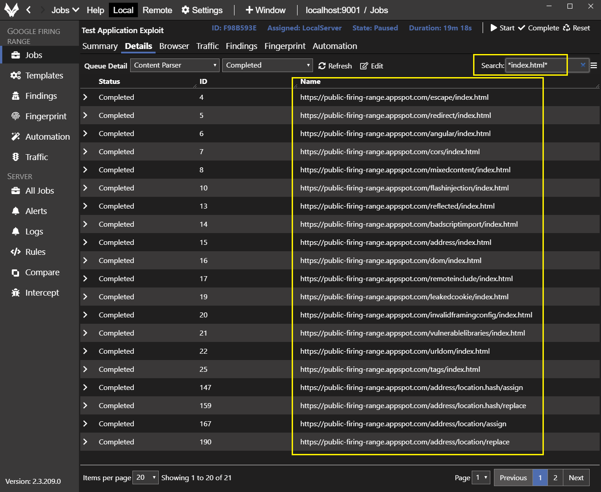
Task: Open the Content Parser queue dropdown
Action: [x=175, y=65]
